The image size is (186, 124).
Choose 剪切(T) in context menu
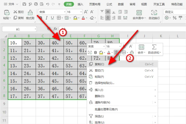122,71
